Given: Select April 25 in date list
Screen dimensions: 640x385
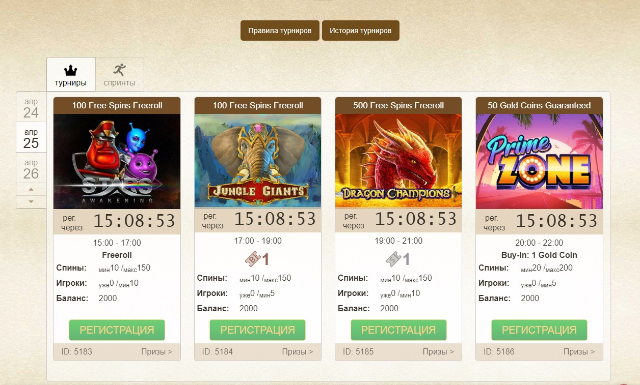Looking at the screenshot, I should (x=31, y=137).
